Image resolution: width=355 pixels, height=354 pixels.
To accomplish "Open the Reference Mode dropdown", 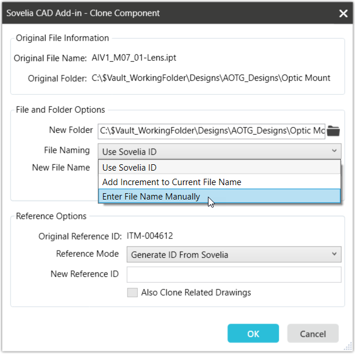I will 234,255.
